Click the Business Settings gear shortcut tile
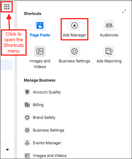 tap(74, 51)
